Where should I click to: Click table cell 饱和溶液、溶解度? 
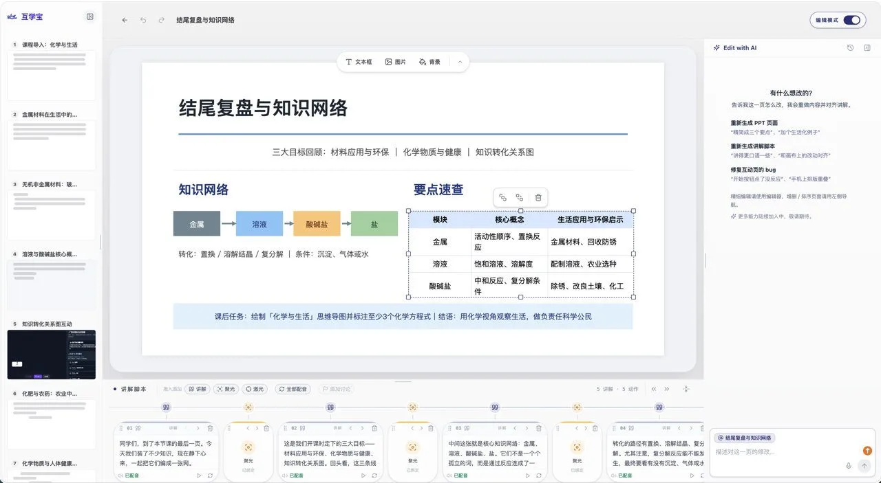(x=509, y=264)
